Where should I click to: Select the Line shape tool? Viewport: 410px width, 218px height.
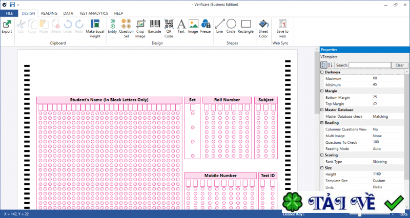[x=220, y=26]
